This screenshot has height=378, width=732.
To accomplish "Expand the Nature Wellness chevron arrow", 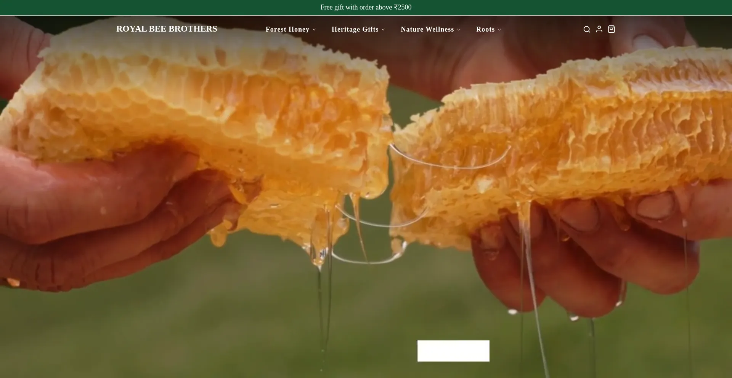I will pyautogui.click(x=459, y=30).
